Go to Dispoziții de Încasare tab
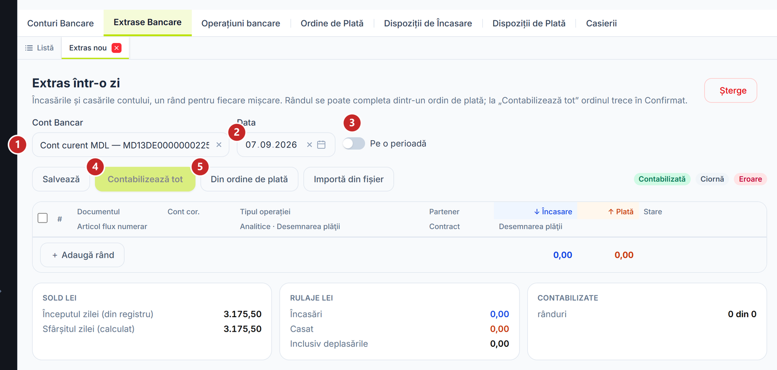The image size is (777, 370). point(428,23)
